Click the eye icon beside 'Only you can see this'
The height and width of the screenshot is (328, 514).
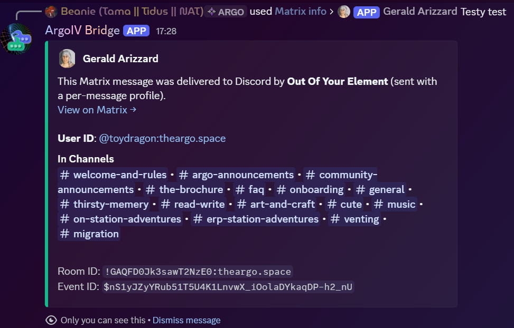coord(51,320)
